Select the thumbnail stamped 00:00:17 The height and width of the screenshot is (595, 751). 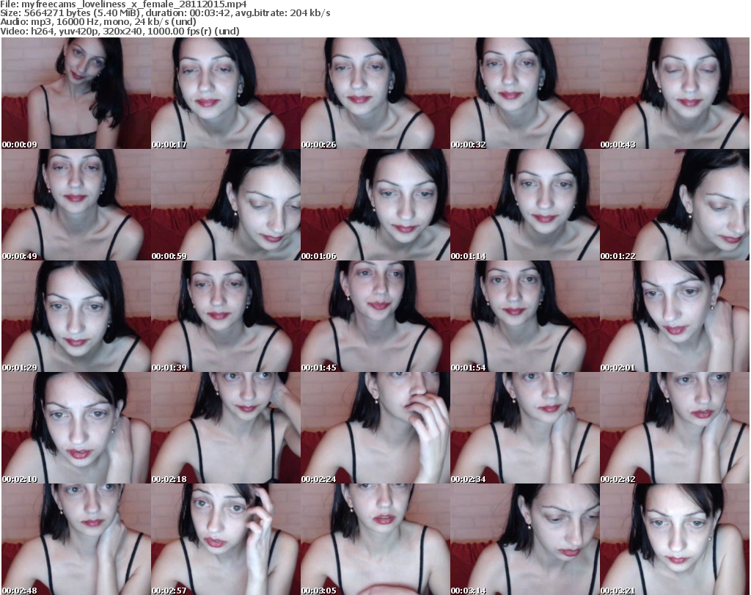click(x=226, y=93)
